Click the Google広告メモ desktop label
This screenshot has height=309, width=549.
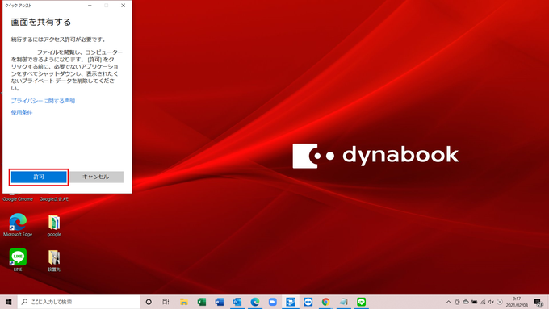[54, 199]
